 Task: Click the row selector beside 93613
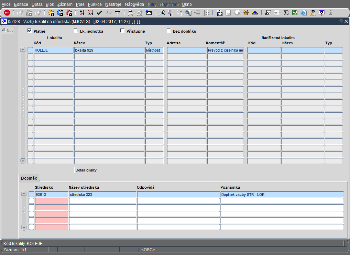[32, 194]
